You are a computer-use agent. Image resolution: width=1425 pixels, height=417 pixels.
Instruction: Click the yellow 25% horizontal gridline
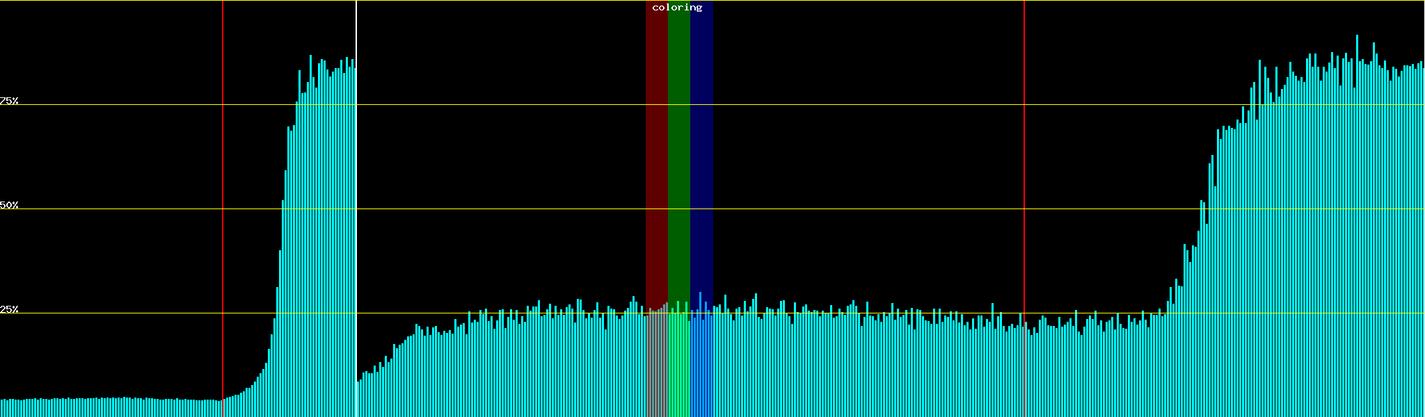(835, 313)
